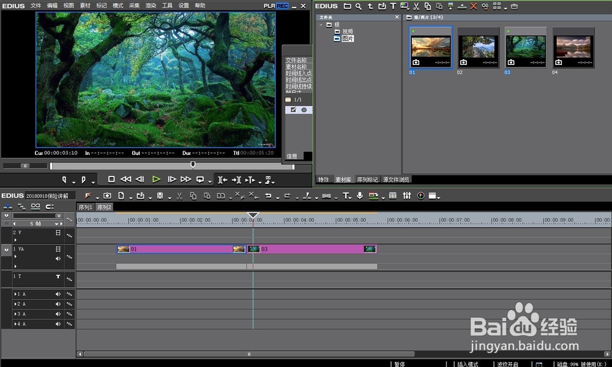Click the Undo arrow icon in the timeline toolbar
612x367 pixels.
[x=268, y=196]
